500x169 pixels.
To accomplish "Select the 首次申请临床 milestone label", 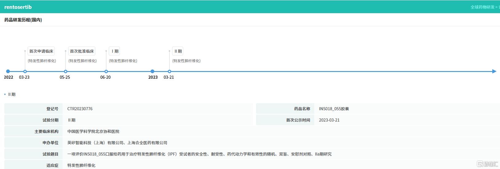I will 41,51.
